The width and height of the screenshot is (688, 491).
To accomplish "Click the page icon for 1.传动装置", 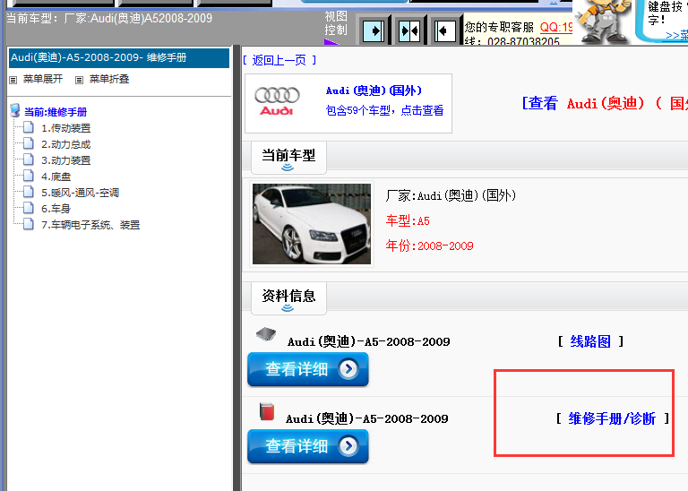I will point(29,127).
